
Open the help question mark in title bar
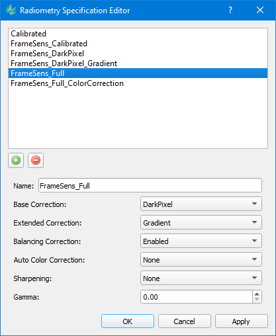(x=230, y=10)
